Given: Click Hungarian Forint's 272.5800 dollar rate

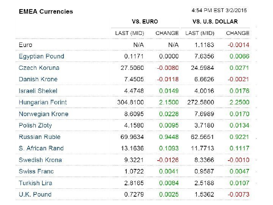Looking at the screenshot, I should tap(201, 102).
